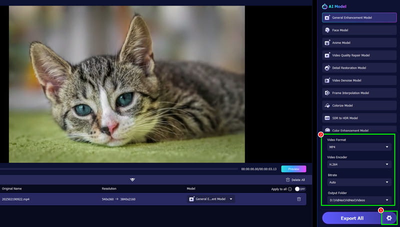This screenshot has height=227, width=400.
Task: Click the timecode 00:00:00.00/00:00:03.13
Action: point(259,169)
